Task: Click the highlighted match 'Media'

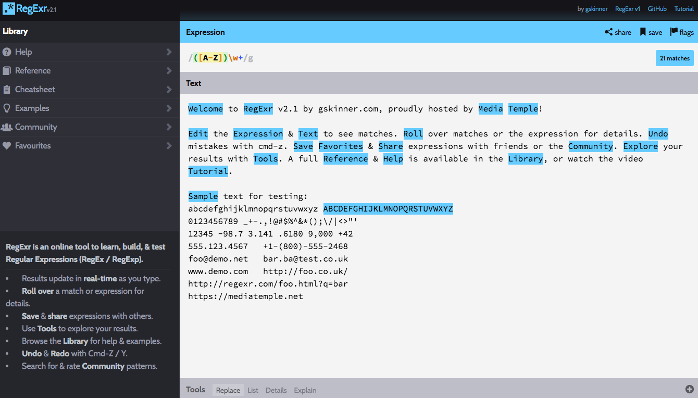Action: (x=491, y=109)
